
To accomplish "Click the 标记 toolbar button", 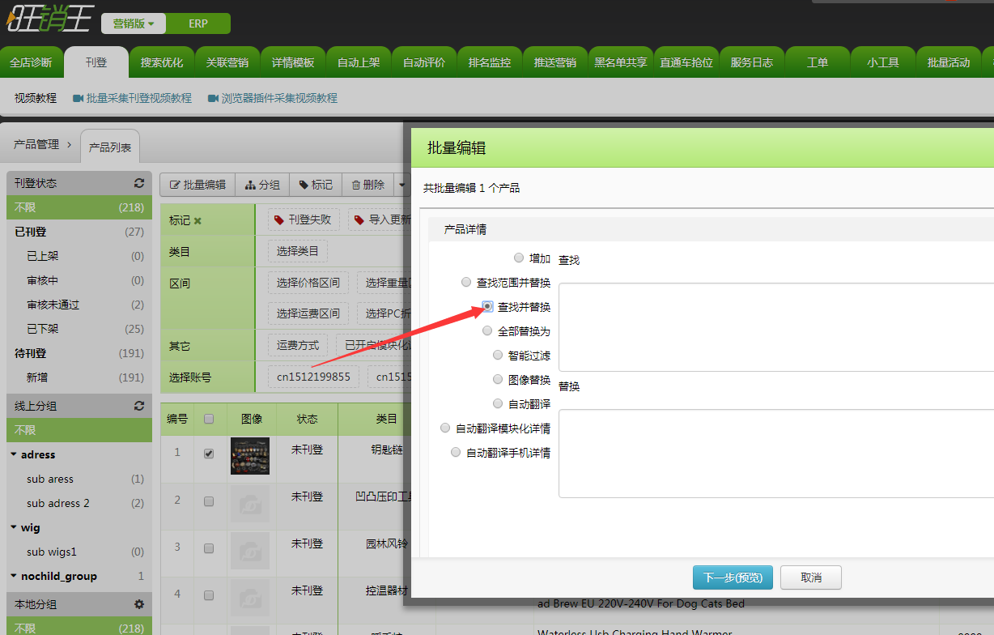I will pos(316,185).
